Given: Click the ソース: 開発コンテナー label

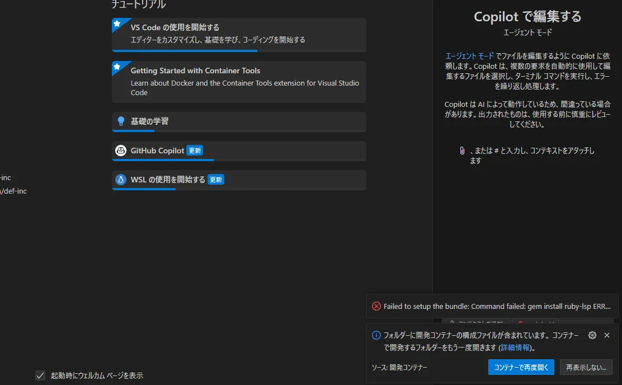Looking at the screenshot, I should (x=399, y=367).
